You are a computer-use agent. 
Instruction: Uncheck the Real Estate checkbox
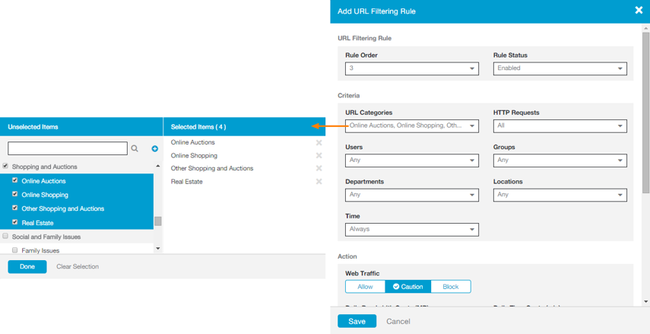click(14, 222)
